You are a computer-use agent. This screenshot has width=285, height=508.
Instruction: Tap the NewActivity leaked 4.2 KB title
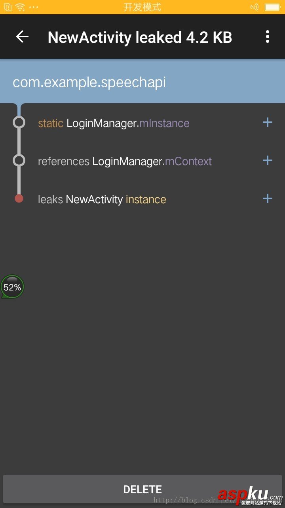pos(140,37)
